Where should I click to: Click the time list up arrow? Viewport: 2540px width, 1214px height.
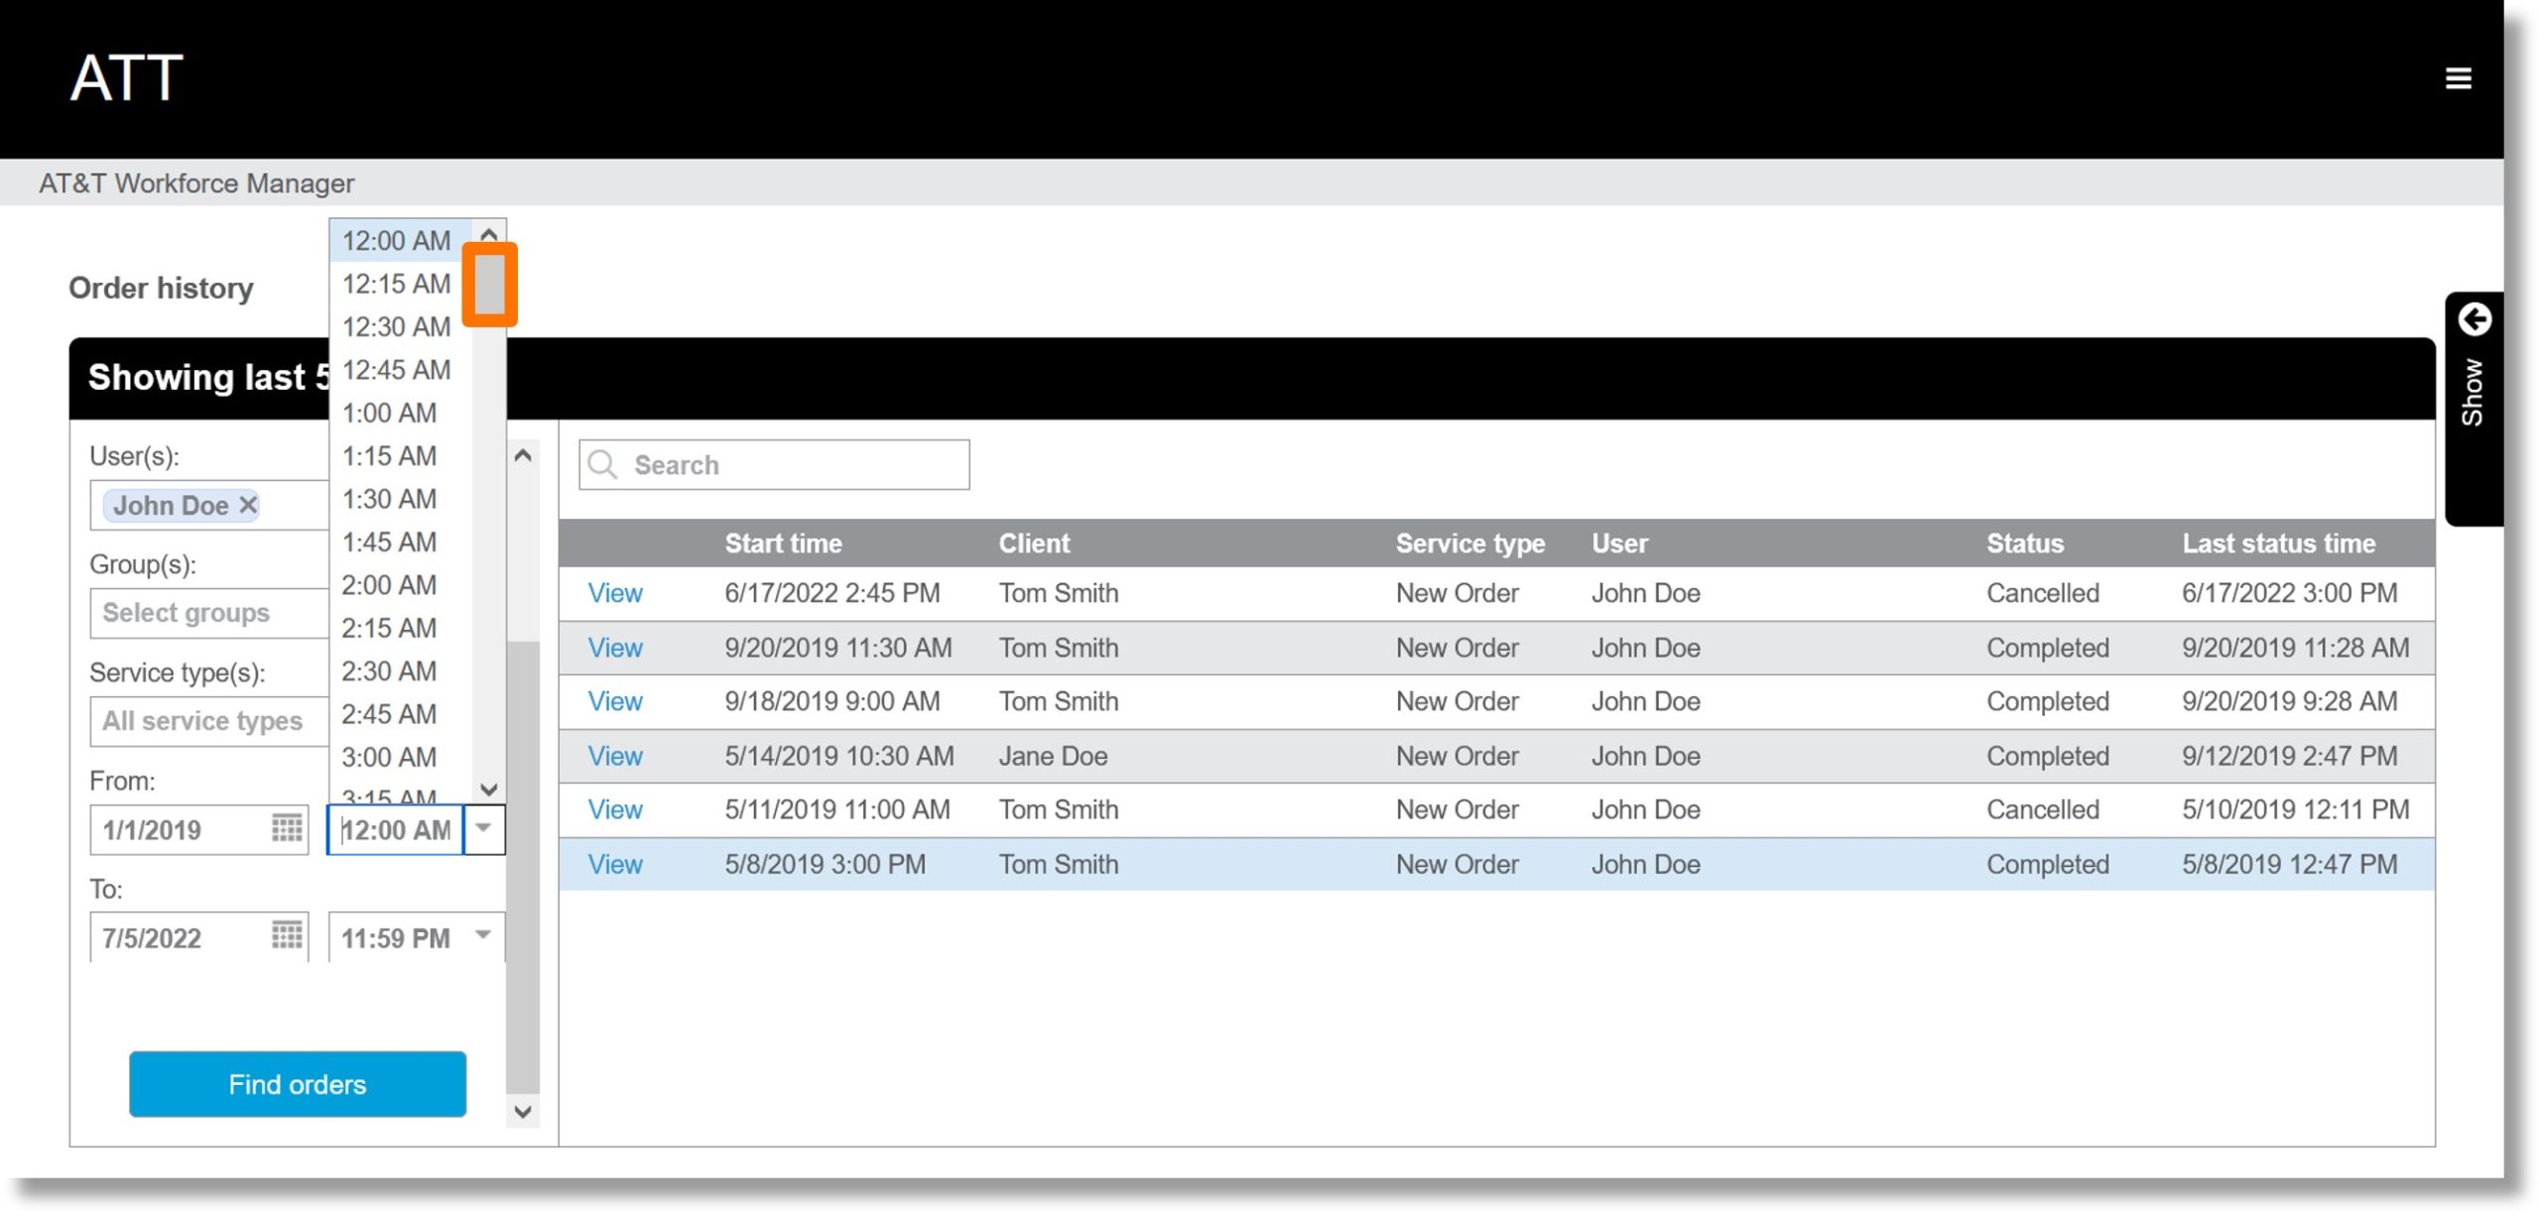coord(488,234)
